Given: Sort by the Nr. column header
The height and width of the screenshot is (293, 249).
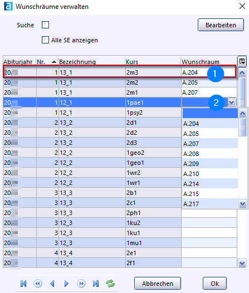Looking at the screenshot, I should point(47,61).
